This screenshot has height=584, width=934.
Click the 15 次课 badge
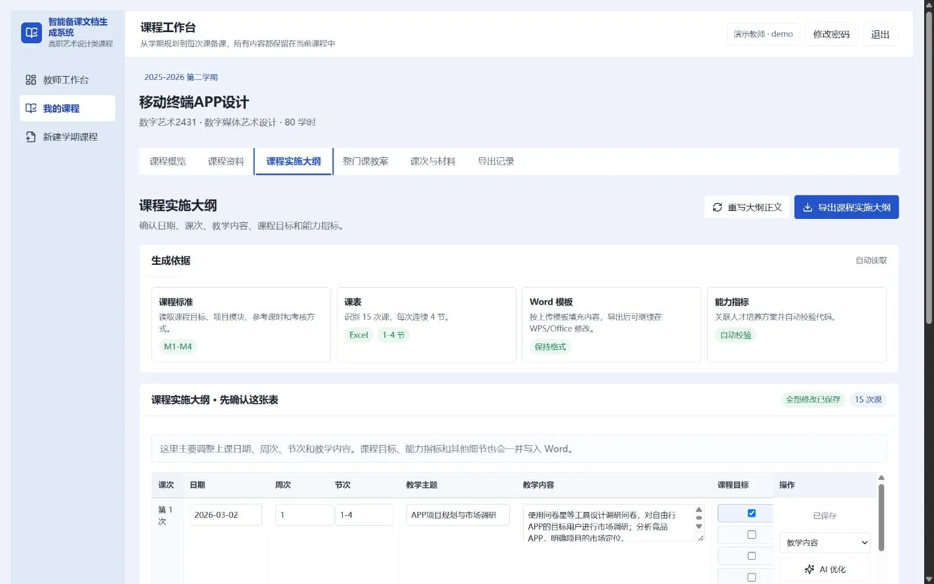[868, 400]
